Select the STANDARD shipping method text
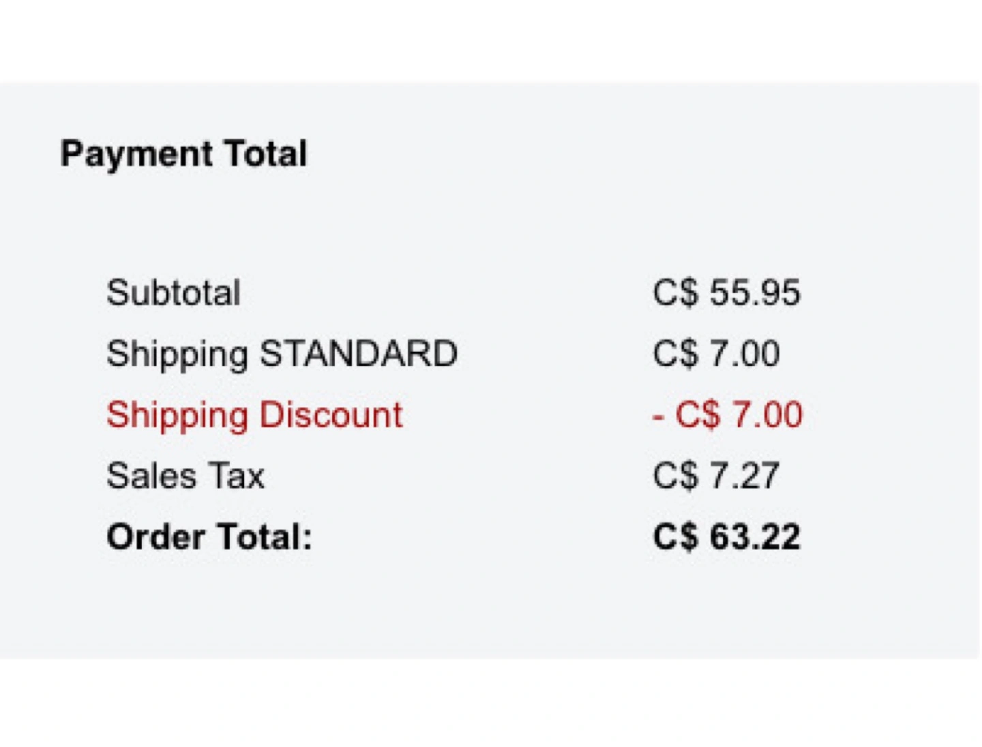This screenshot has height=747, width=982. pos(359,354)
